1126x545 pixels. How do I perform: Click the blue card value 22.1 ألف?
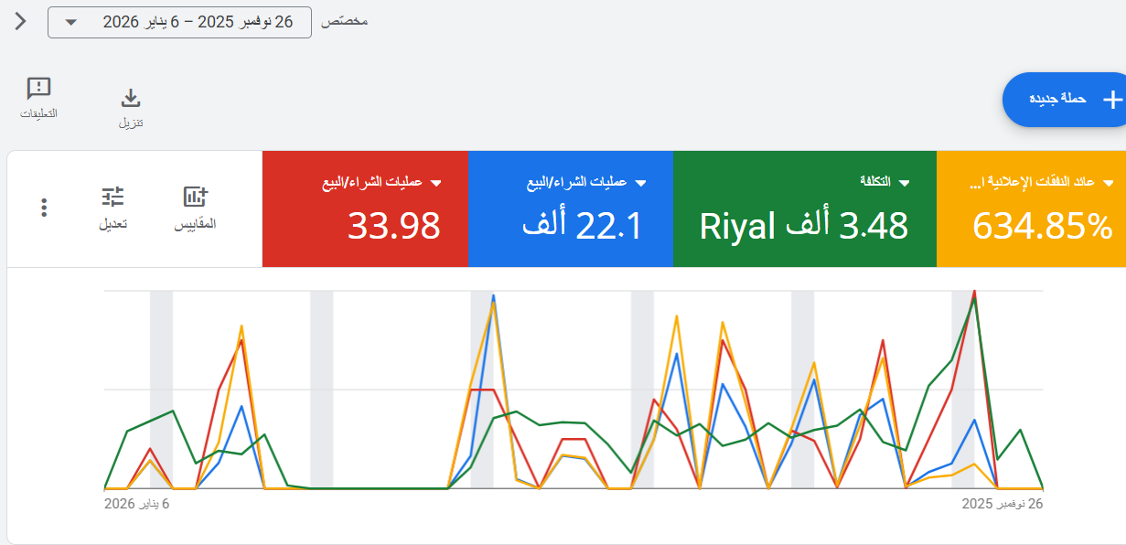click(583, 225)
